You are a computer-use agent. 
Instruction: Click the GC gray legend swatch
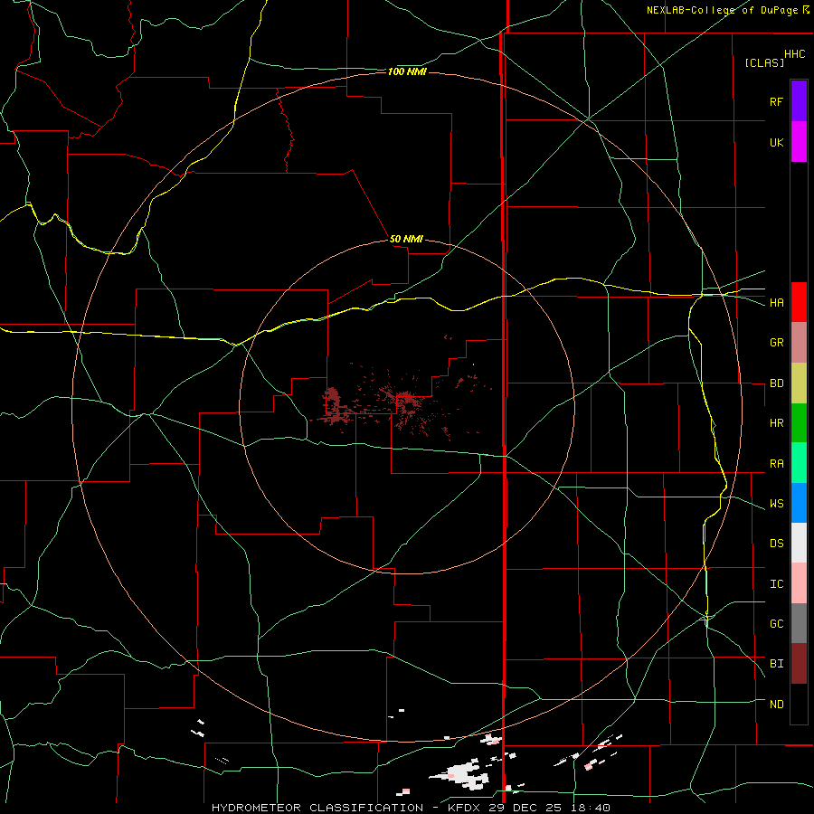pos(799,623)
